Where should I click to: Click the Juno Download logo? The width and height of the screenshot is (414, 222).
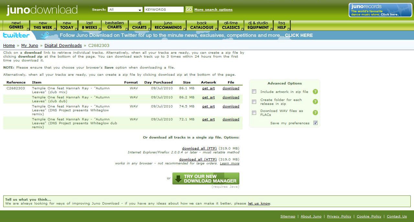42,10
